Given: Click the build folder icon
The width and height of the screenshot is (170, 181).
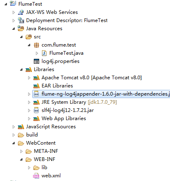Looking at the screenshot, I should (x=21, y=135).
